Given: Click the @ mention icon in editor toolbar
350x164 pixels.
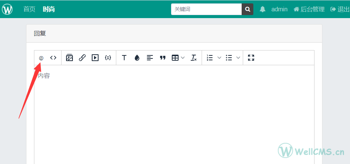Looking at the screenshot, I should click(x=41, y=58).
